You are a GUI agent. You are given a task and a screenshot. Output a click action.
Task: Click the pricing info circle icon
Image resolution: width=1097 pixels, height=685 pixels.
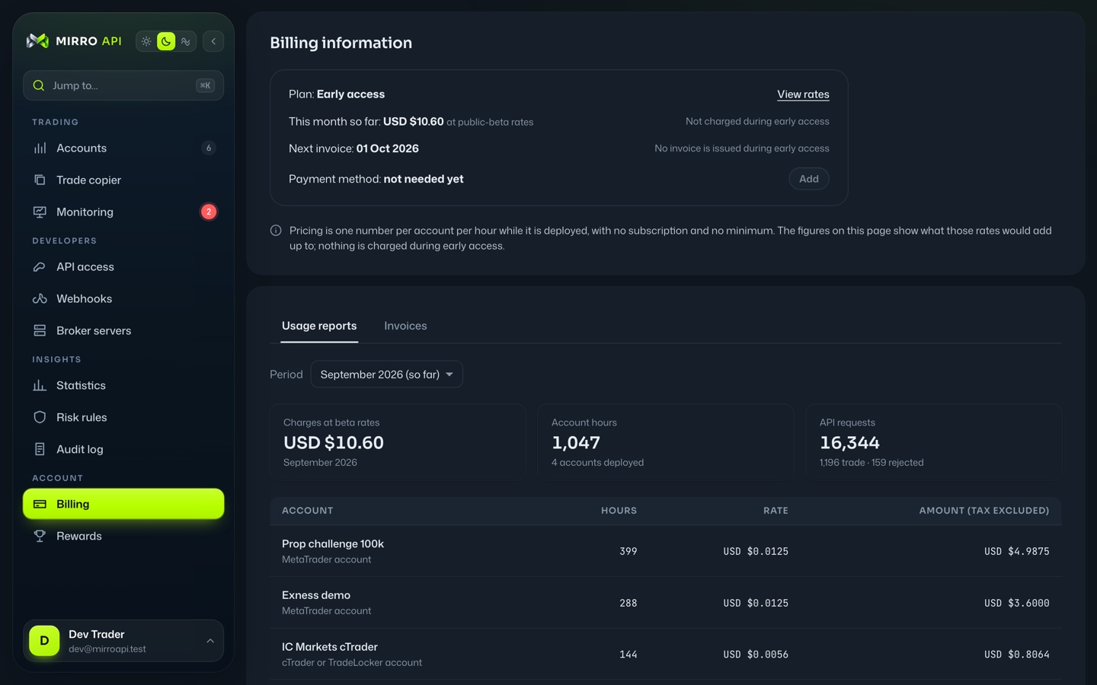pos(276,231)
